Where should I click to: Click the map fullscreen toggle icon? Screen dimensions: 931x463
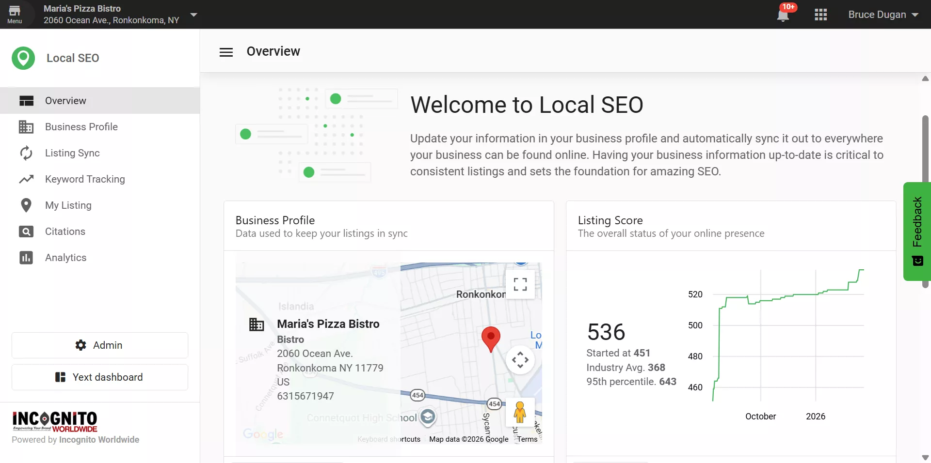coord(520,284)
